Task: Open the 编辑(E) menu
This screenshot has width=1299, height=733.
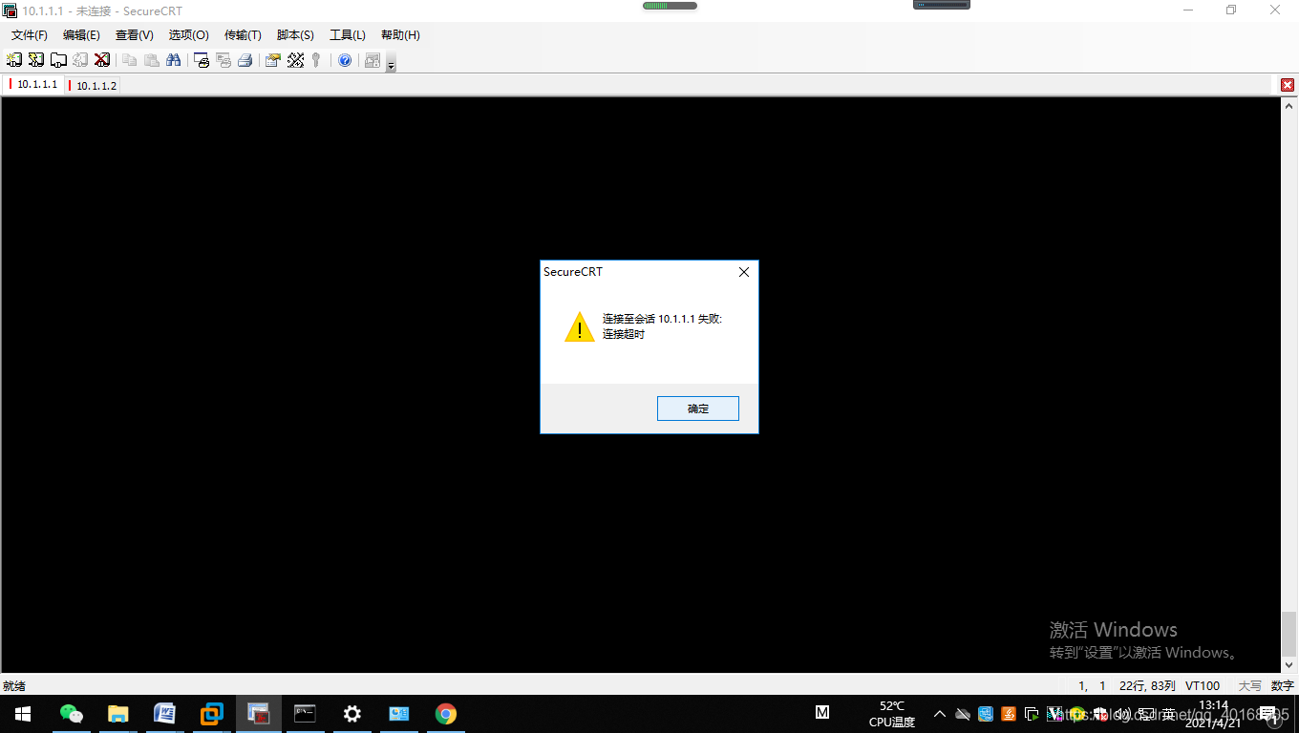Action: (81, 35)
